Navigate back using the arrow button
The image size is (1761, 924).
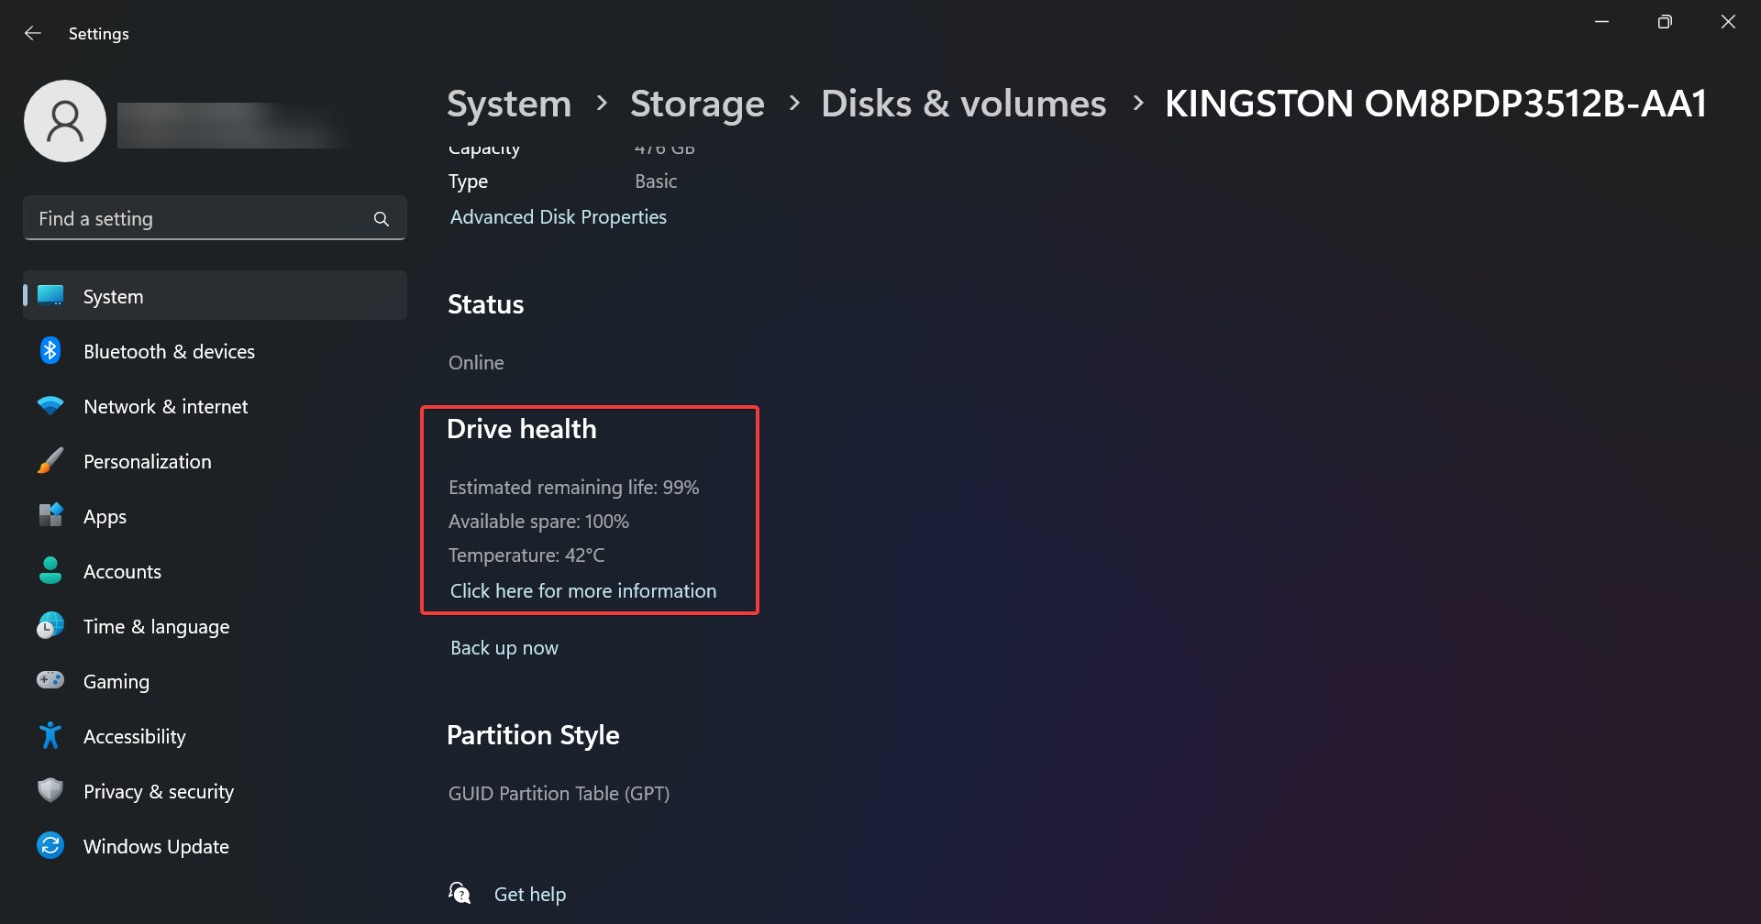pyautogui.click(x=33, y=33)
